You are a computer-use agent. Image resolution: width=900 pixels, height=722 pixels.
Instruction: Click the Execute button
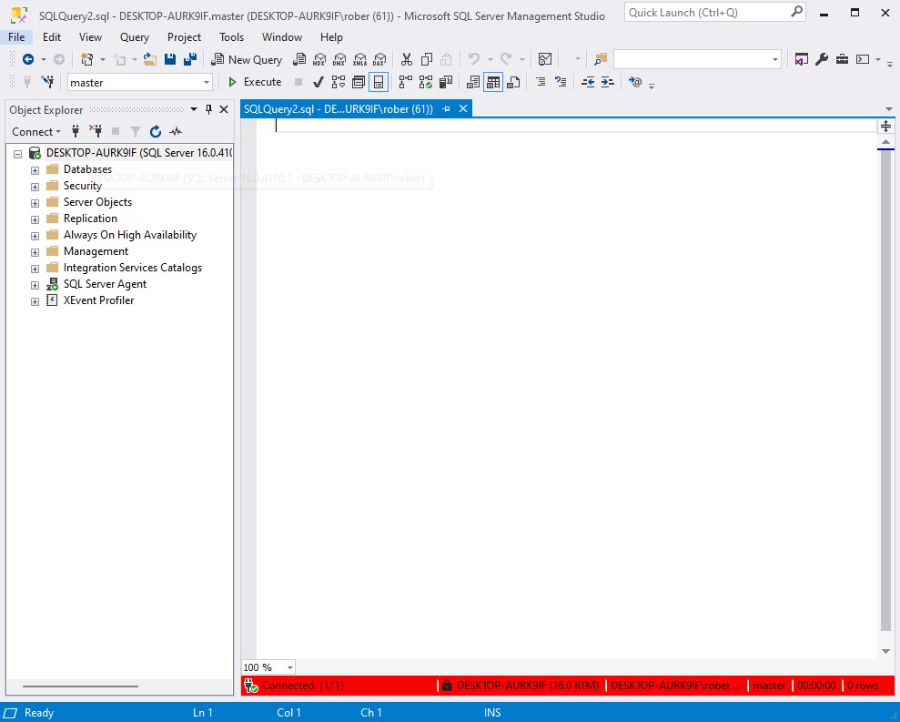point(255,82)
